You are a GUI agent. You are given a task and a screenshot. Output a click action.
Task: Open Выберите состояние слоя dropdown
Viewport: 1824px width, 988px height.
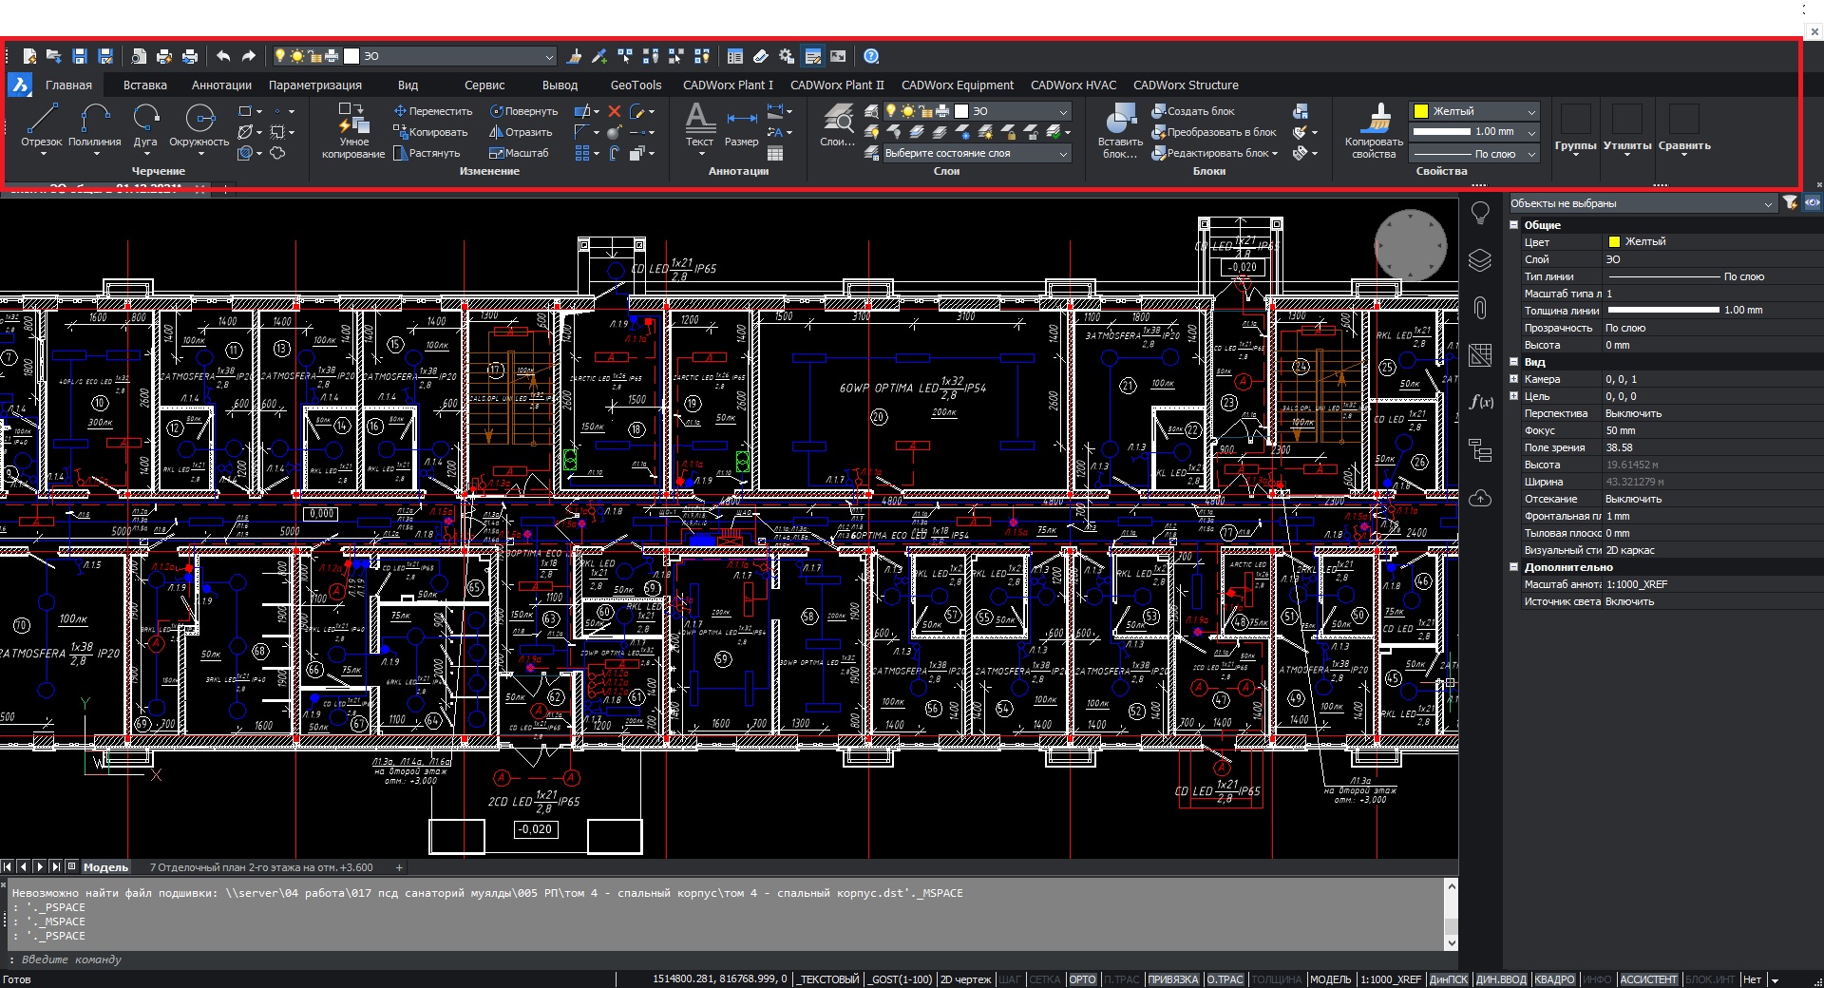(x=976, y=153)
